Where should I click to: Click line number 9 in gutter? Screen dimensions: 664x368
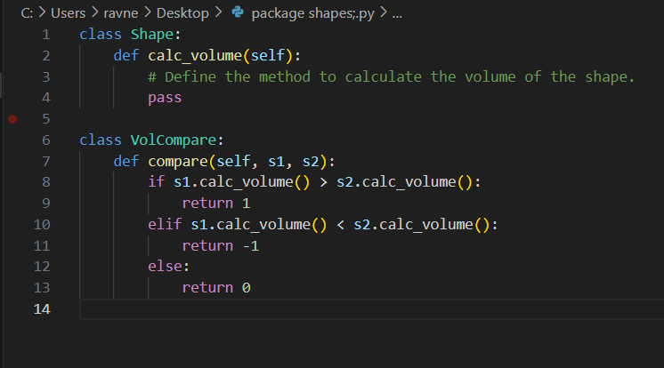[x=46, y=204]
